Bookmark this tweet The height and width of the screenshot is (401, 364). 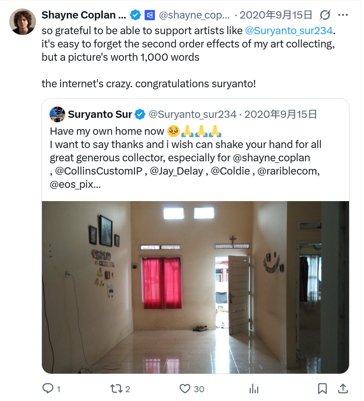(x=322, y=389)
